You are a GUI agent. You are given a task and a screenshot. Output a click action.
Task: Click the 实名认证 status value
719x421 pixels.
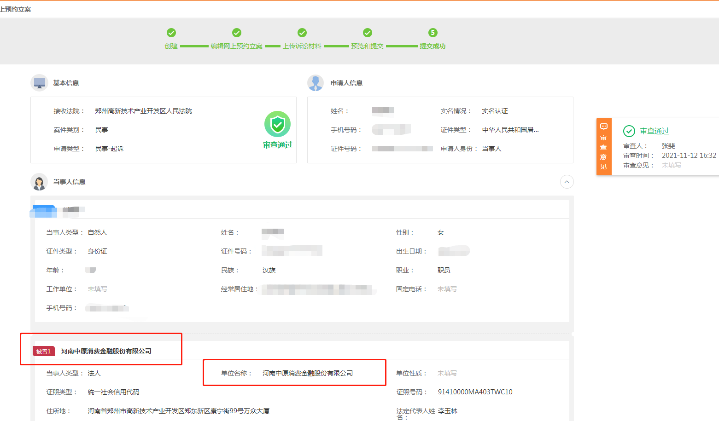coord(495,111)
